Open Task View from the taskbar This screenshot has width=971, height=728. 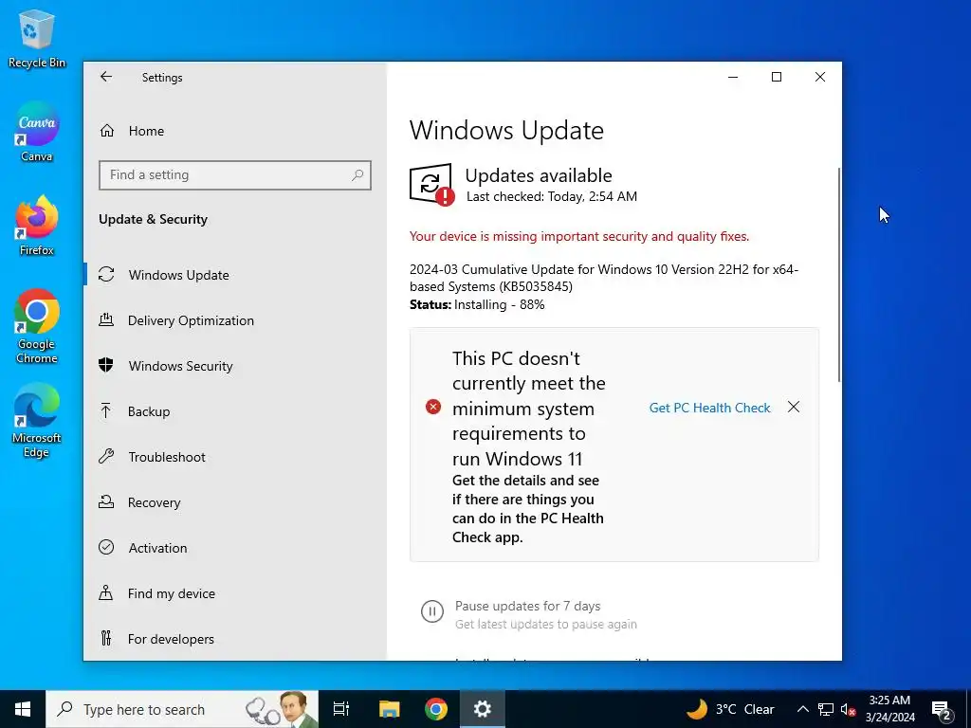pyautogui.click(x=341, y=709)
